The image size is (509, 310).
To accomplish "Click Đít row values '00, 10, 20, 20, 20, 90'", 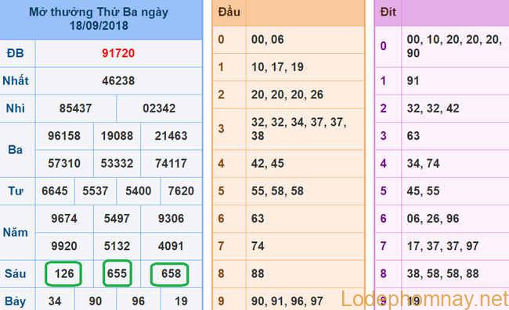I will (x=454, y=46).
